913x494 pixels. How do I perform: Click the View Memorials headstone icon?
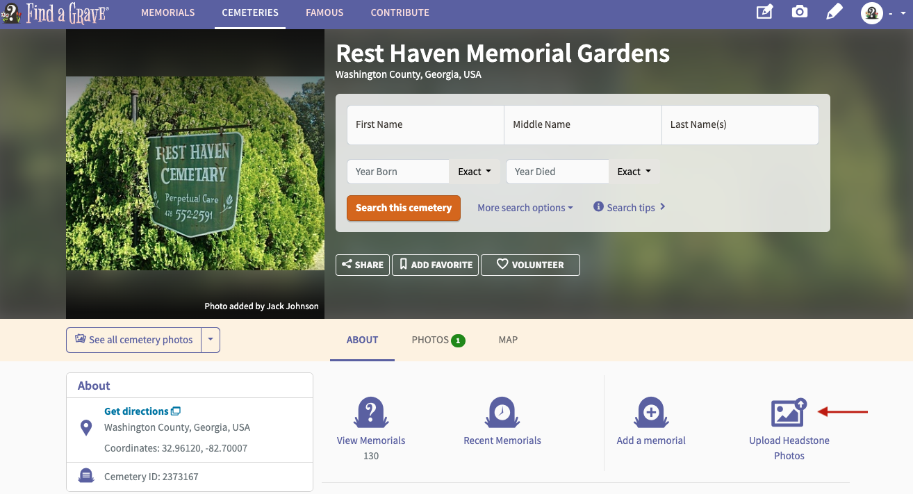coord(371,413)
